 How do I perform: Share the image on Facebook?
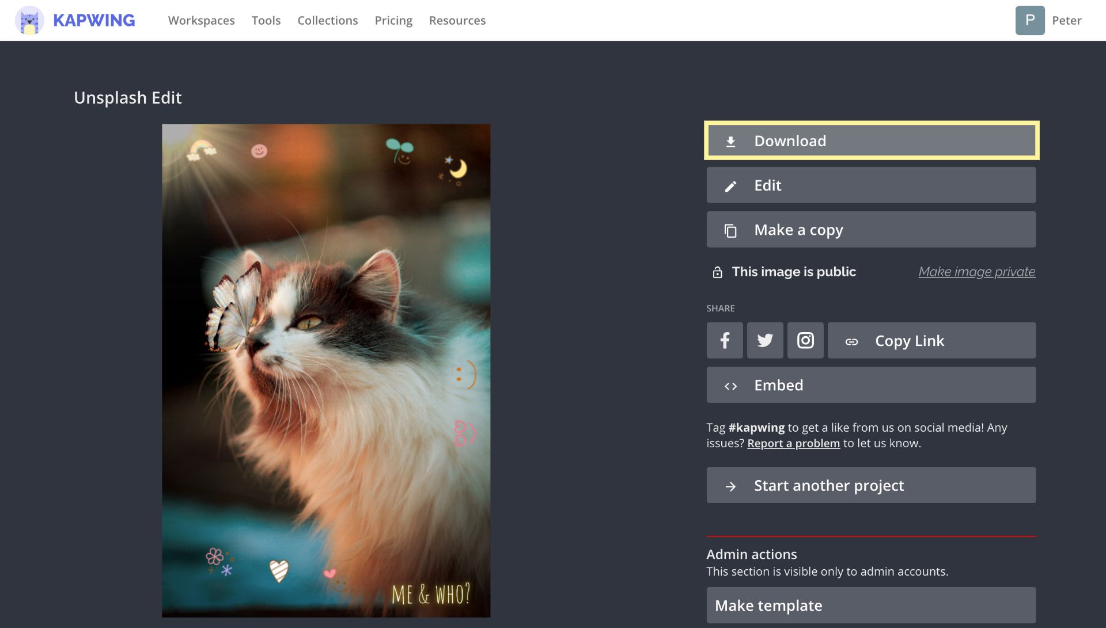[725, 341]
